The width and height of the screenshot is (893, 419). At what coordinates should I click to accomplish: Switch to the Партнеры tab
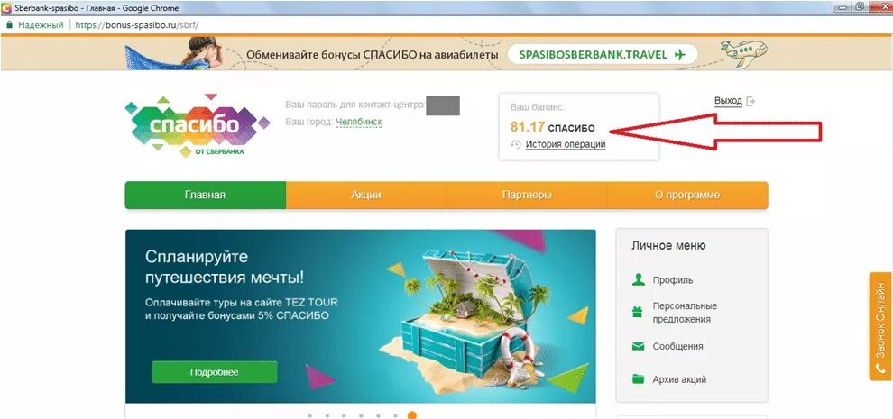(527, 196)
